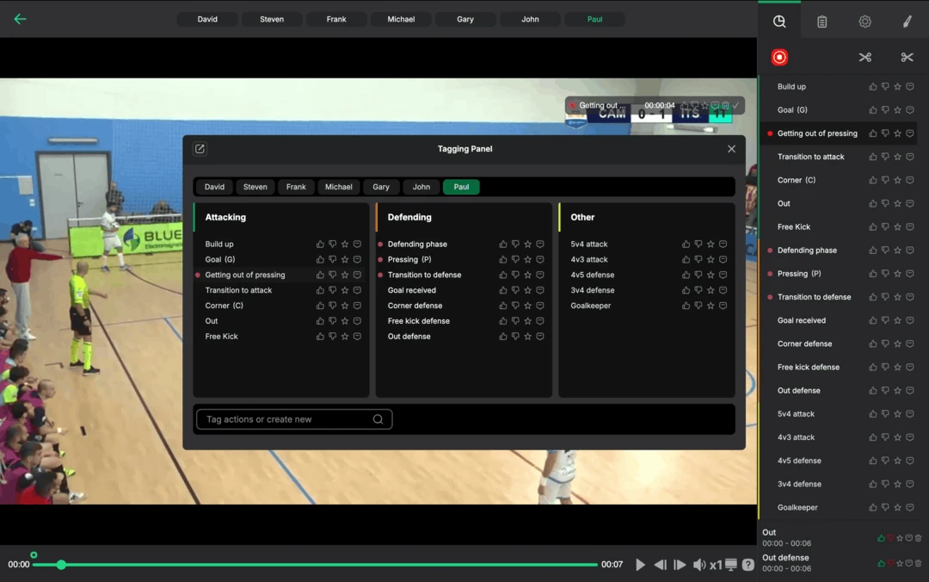Star Corner defense in right sidebar list
The image size is (929, 582).
[x=897, y=344]
